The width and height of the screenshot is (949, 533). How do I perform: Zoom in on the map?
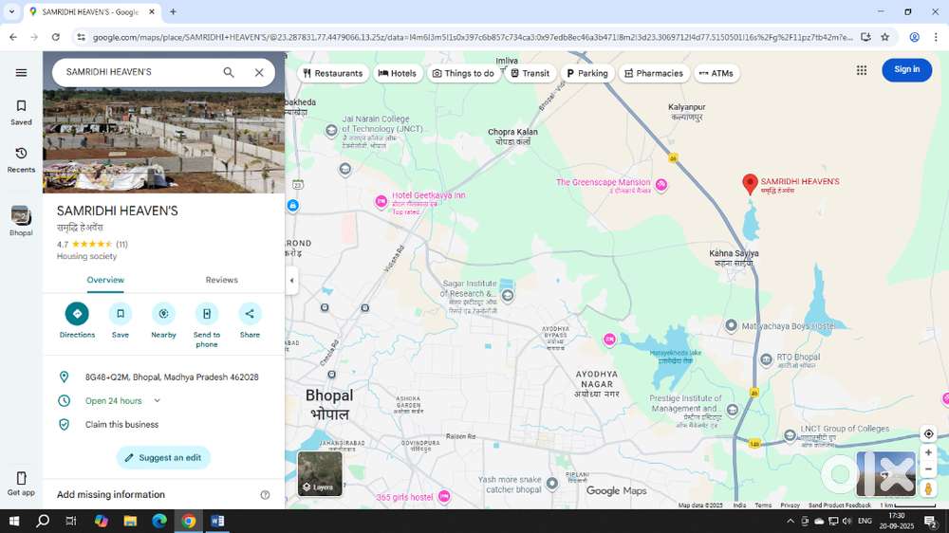(928, 453)
